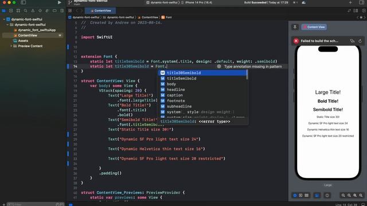
Task: Add a new file with plus icon
Action: coord(3,205)
